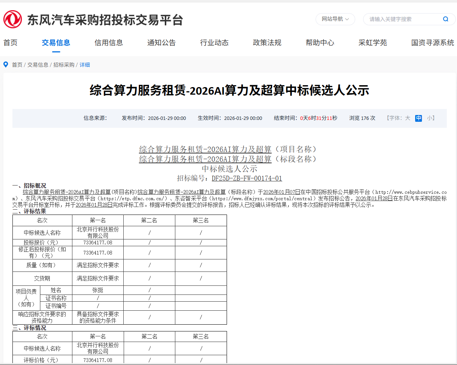The width and height of the screenshot is (457, 365).
Task: Click 详细 in the breadcrumb
Action: tap(85, 65)
